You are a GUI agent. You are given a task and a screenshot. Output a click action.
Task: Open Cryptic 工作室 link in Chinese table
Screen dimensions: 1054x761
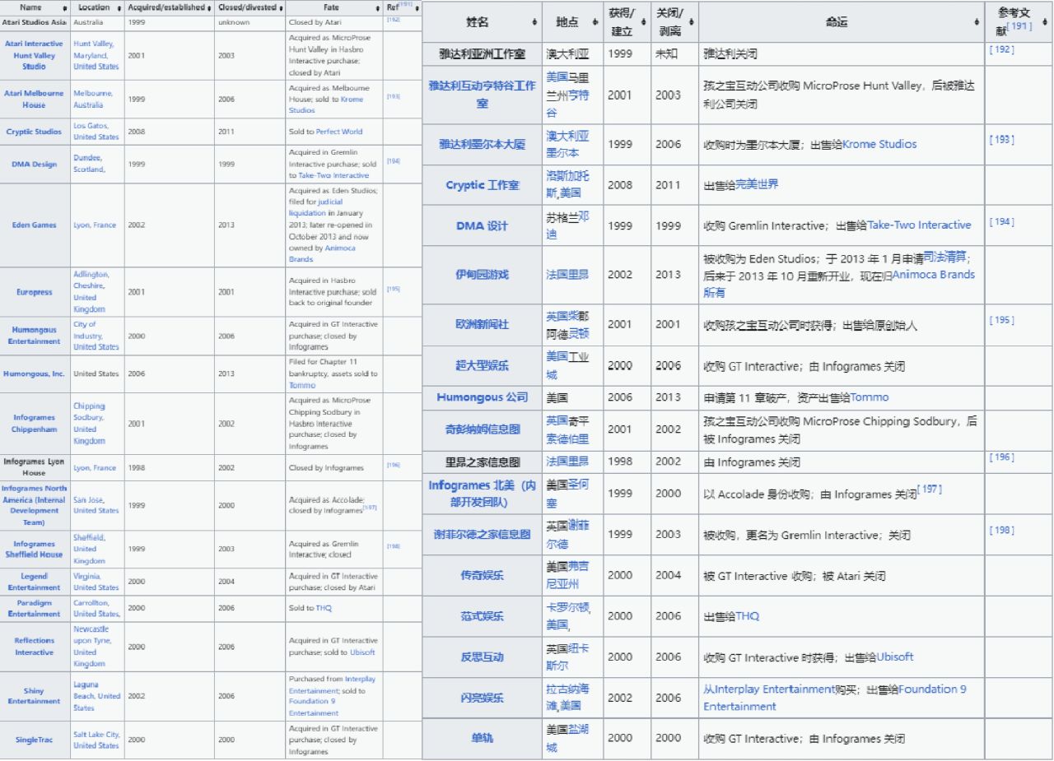tap(482, 185)
